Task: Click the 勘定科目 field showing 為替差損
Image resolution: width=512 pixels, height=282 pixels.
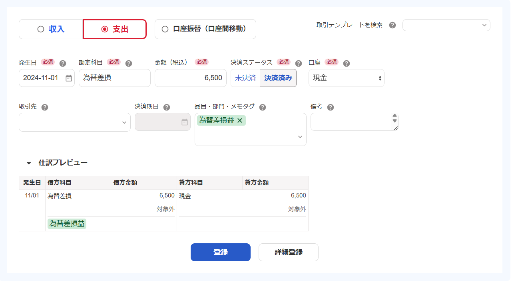Action: click(115, 78)
